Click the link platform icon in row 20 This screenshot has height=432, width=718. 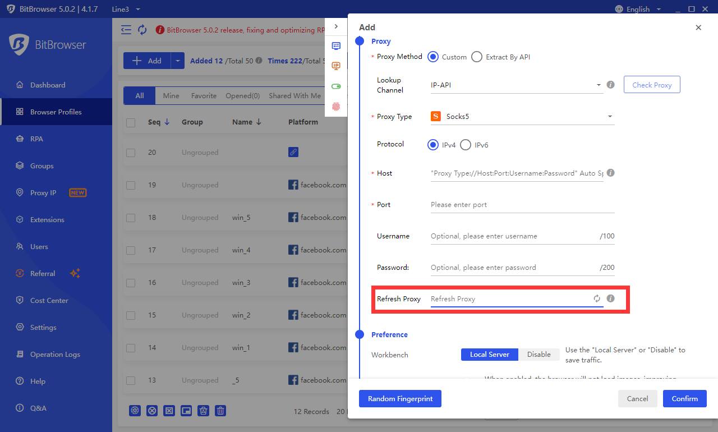coord(293,152)
